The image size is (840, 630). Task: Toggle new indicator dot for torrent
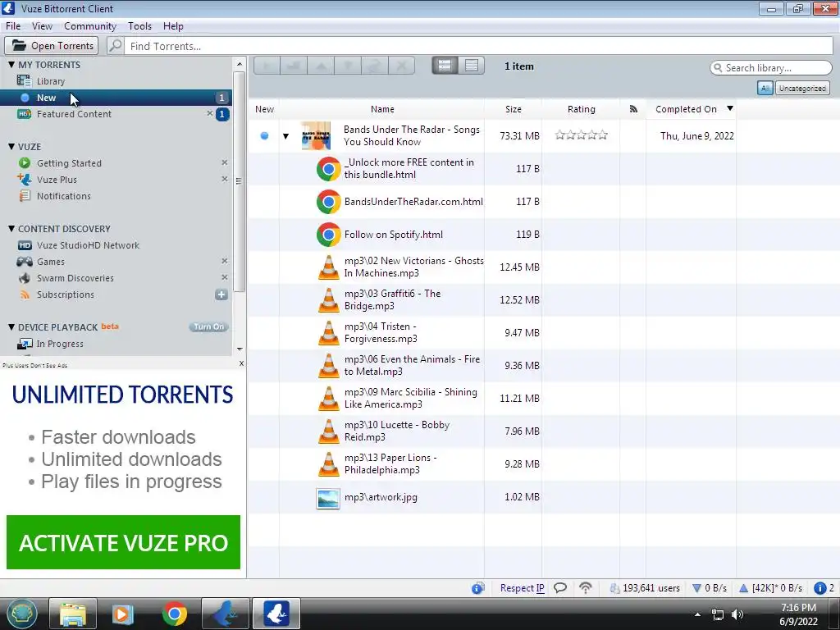(x=264, y=135)
